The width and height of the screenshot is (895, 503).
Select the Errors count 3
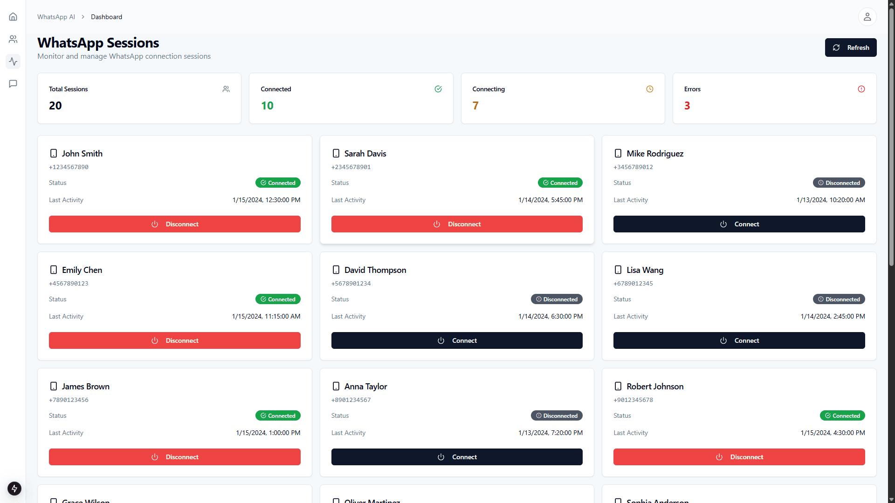[x=687, y=106]
